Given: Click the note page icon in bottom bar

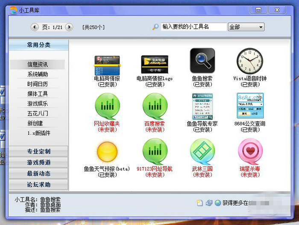Looking at the screenshot, I should click(x=199, y=203).
